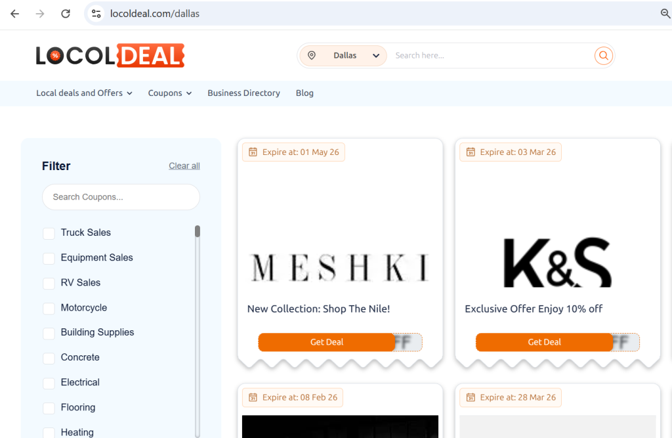
Task: Click the browser back arrow
Action: click(14, 13)
